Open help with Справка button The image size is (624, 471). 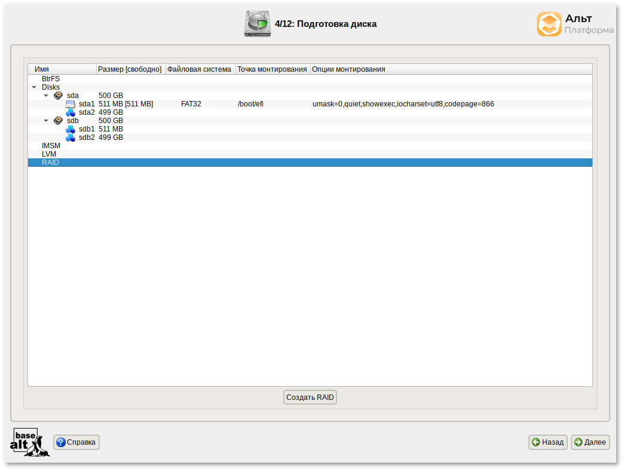77,442
